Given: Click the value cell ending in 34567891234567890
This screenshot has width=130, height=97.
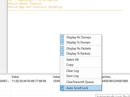Looking at the screenshot, I should 115,81.
